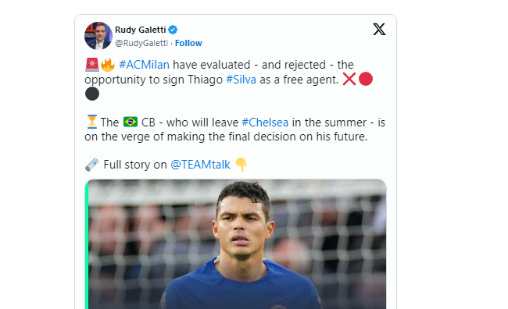Click the Rudy Galetti display name

[140, 30]
